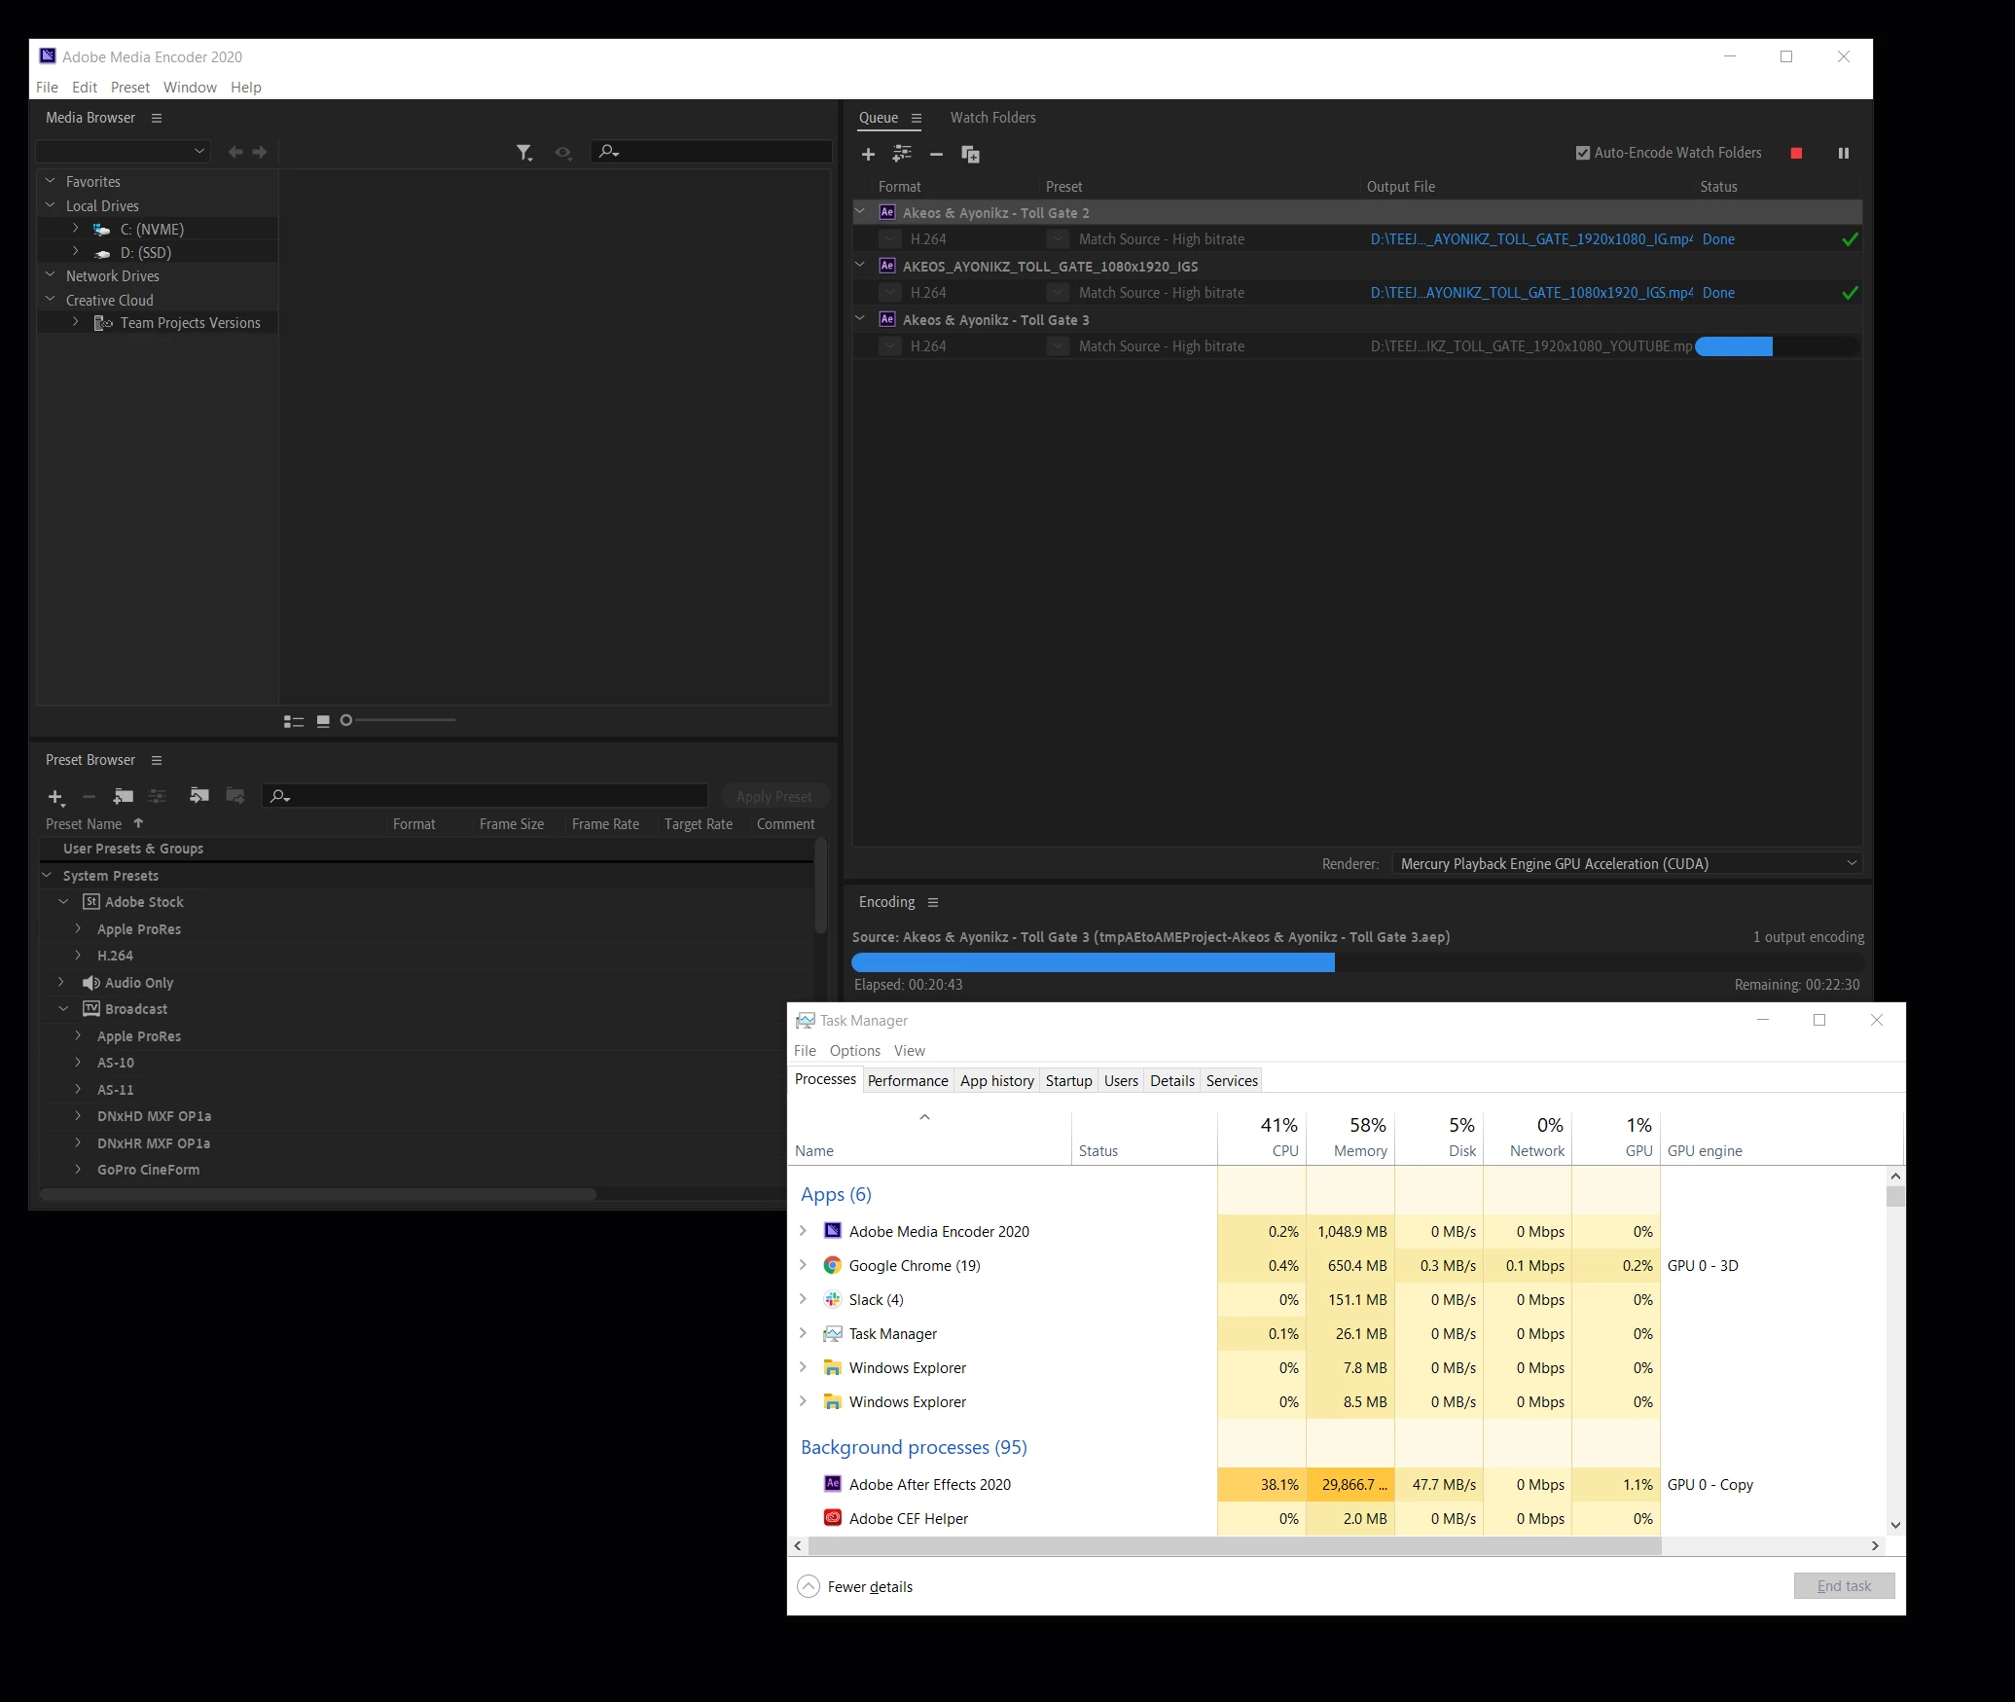Image resolution: width=2015 pixels, height=1702 pixels.
Task: Expand the C: (NVME) drive
Action: (x=76, y=229)
